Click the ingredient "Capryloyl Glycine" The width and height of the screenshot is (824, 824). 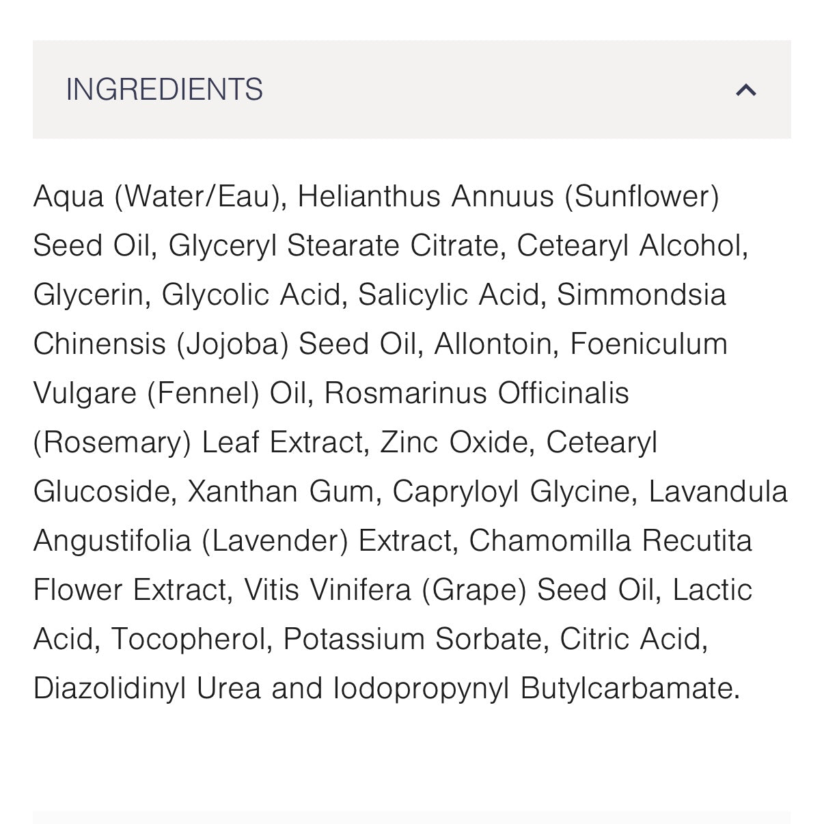(510, 492)
